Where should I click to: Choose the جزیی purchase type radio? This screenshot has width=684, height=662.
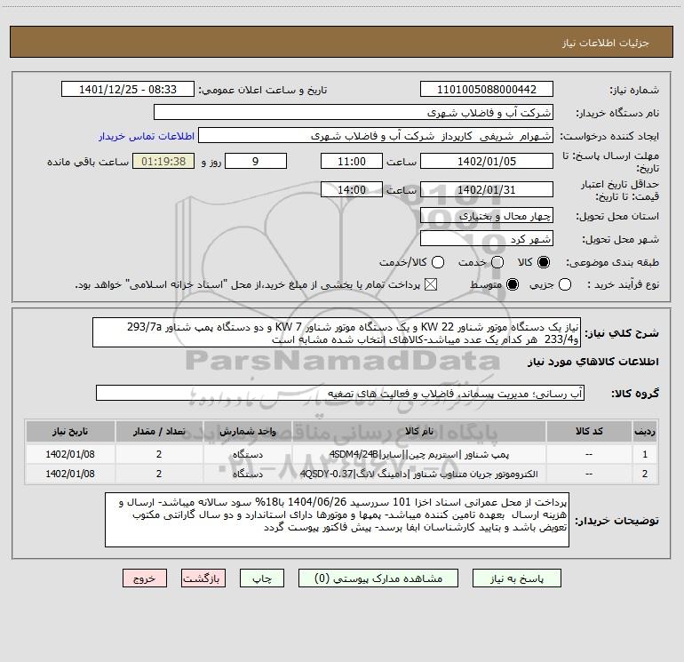click(565, 284)
